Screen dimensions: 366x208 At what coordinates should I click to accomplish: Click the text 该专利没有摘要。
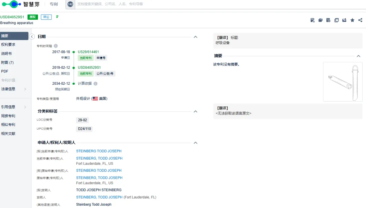pyautogui.click(x=226, y=64)
